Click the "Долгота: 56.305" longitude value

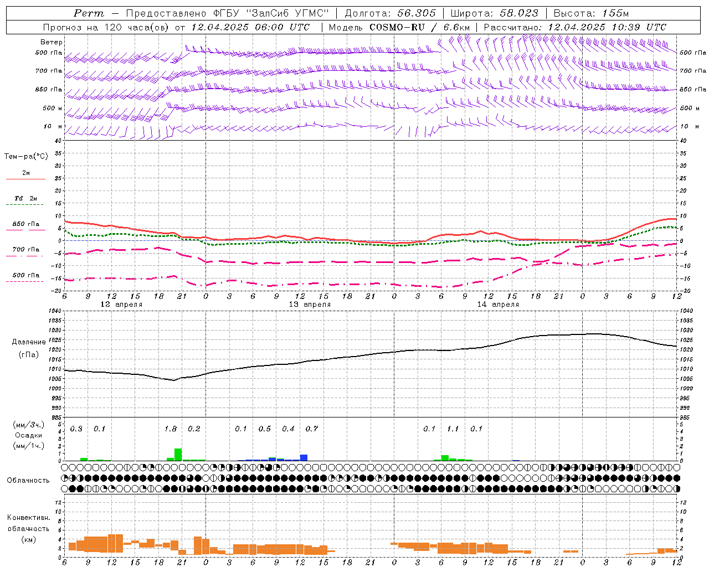click(x=391, y=13)
